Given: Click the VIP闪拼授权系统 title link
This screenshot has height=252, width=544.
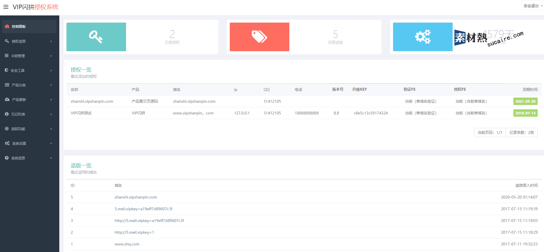Looking at the screenshot, I should coord(36,7).
